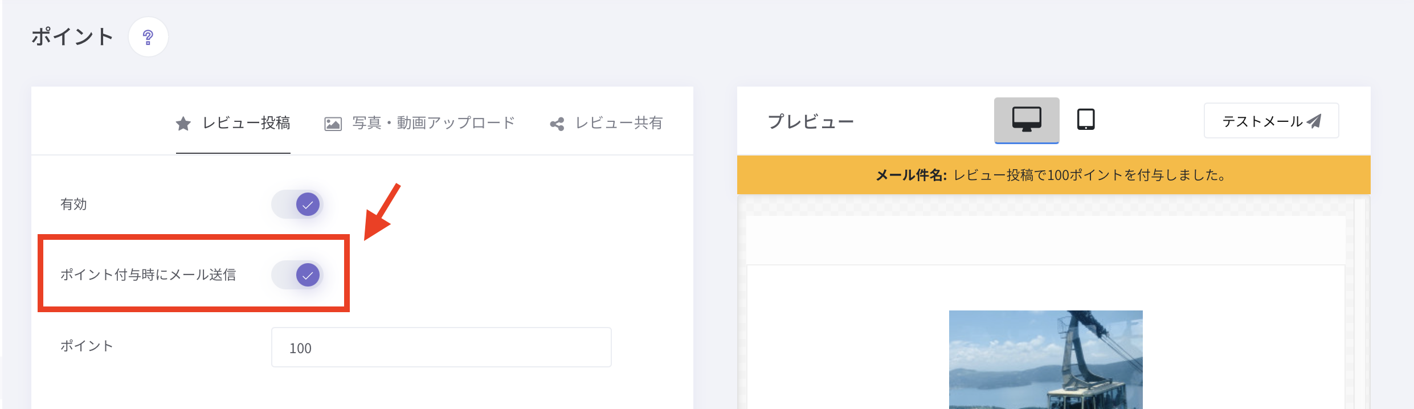
Task: Disable the ポイント付与時にメール送信 switch
Action: (x=297, y=275)
